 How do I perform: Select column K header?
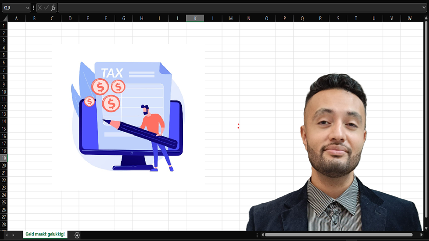pyautogui.click(x=195, y=18)
